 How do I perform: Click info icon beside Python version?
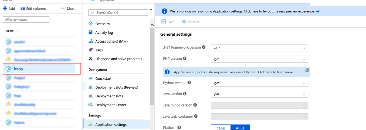[189, 83]
